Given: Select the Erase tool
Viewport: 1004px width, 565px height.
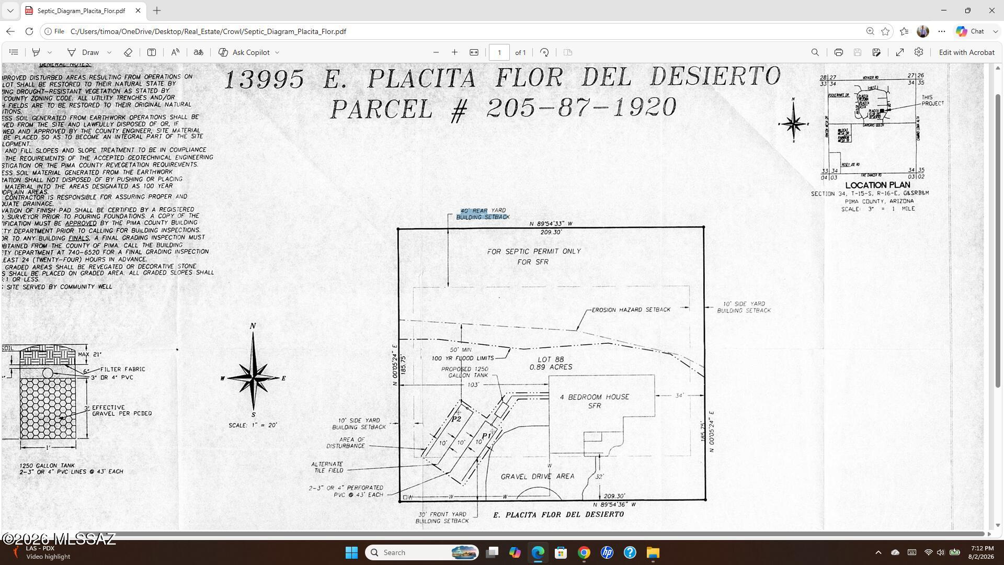Looking at the screenshot, I should click(128, 52).
